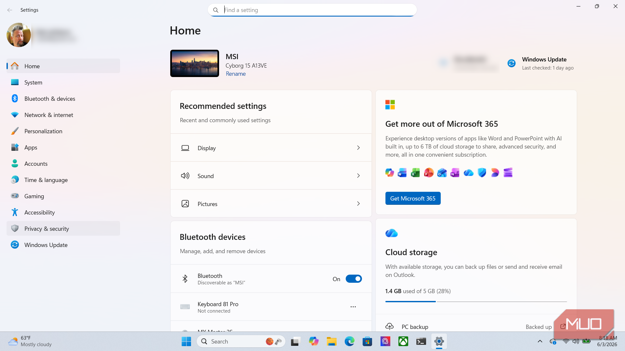625x351 pixels.
Task: Open Gaming settings in sidebar
Action: click(x=63, y=196)
